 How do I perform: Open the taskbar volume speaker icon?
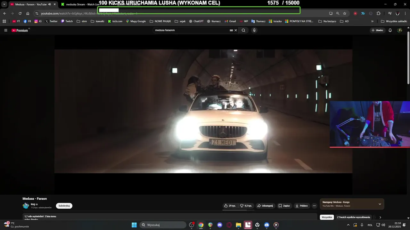(x=383, y=225)
